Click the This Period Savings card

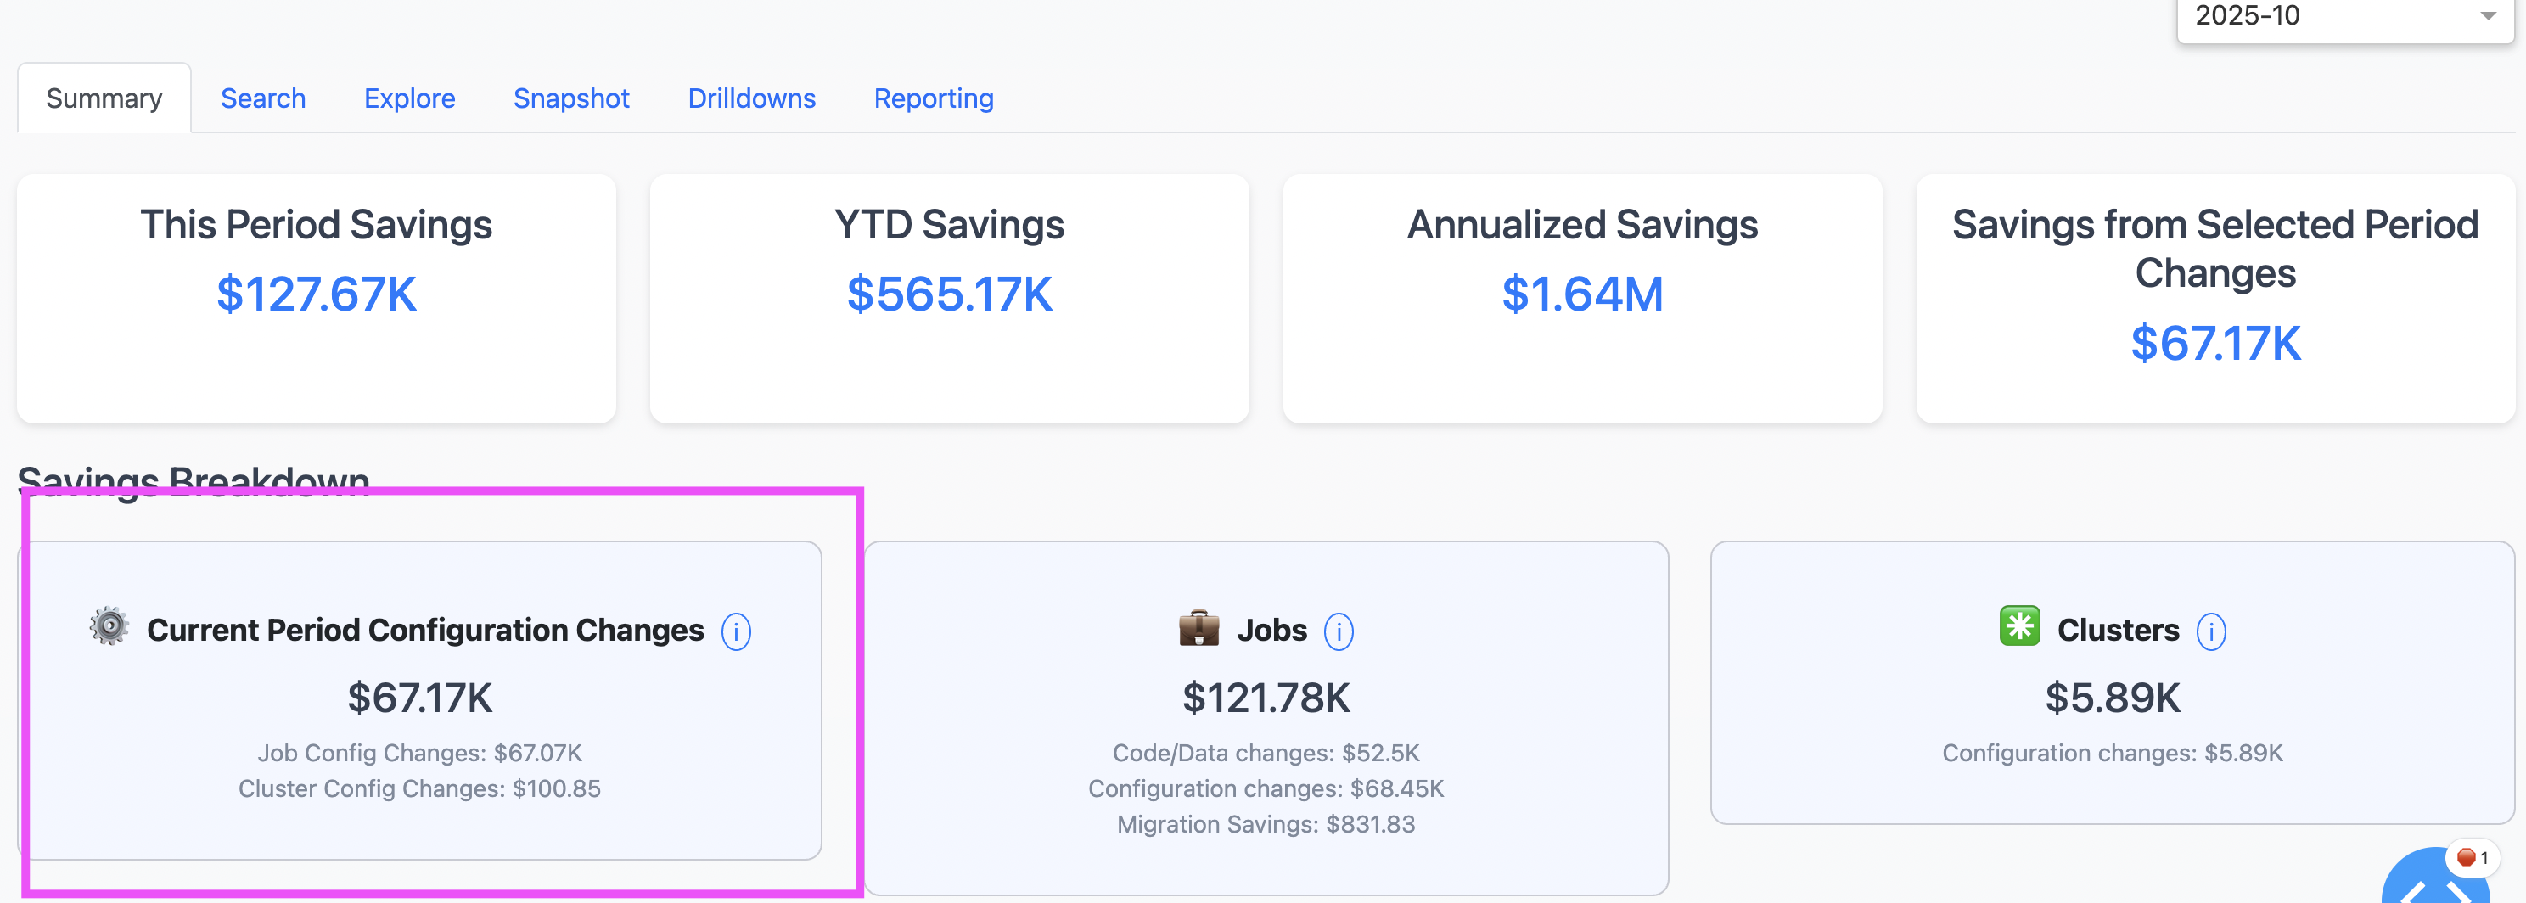pyautogui.click(x=317, y=299)
